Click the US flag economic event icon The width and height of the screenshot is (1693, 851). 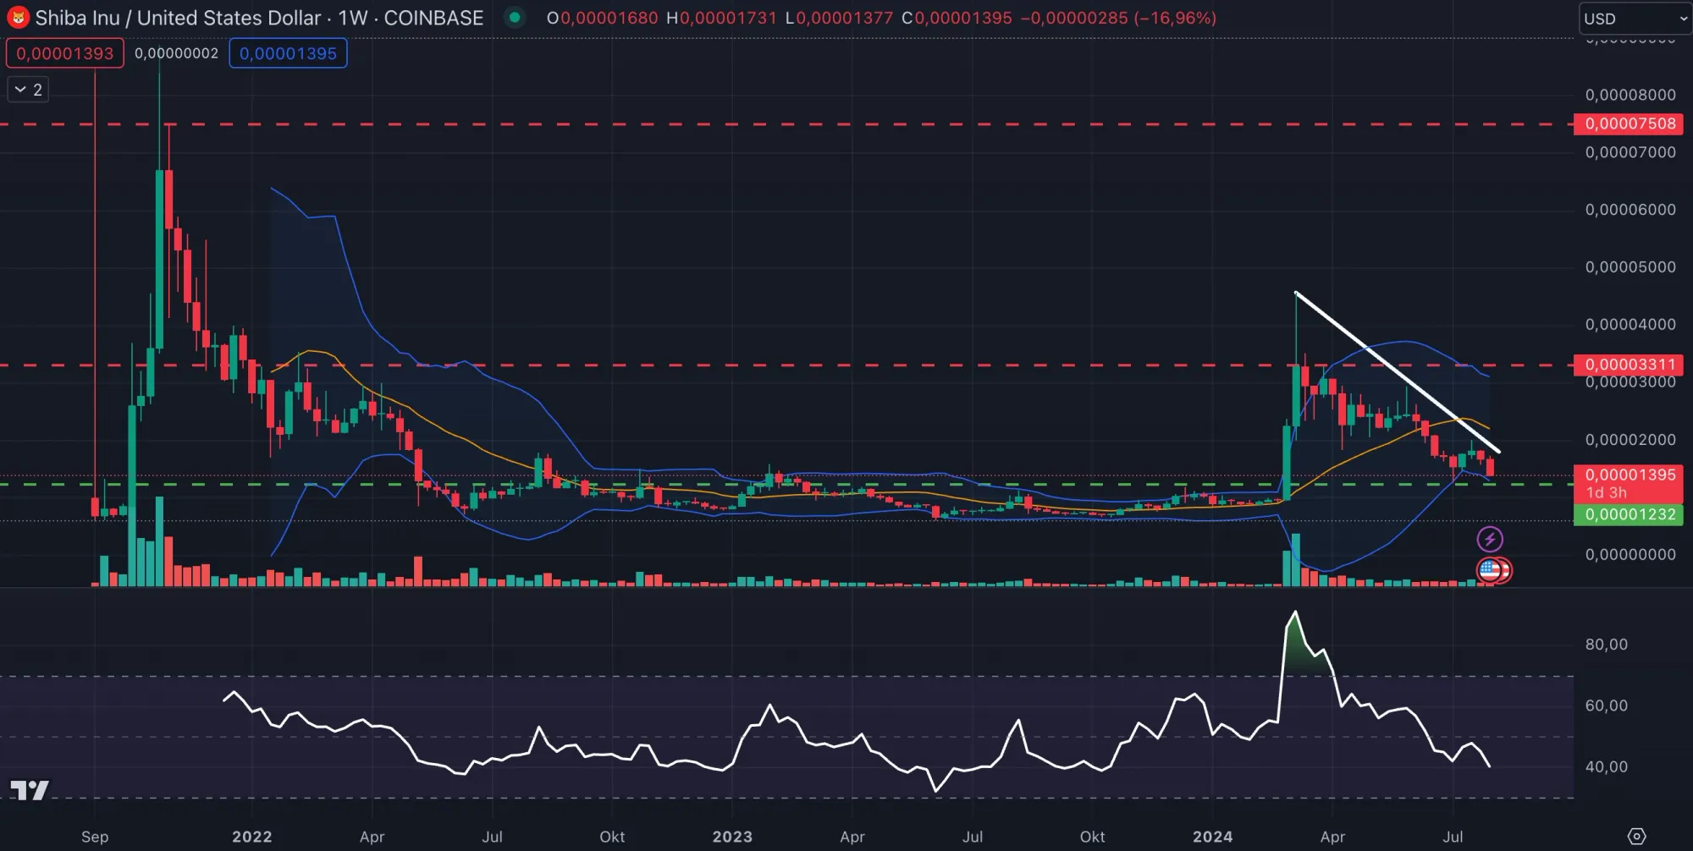pyautogui.click(x=1491, y=570)
